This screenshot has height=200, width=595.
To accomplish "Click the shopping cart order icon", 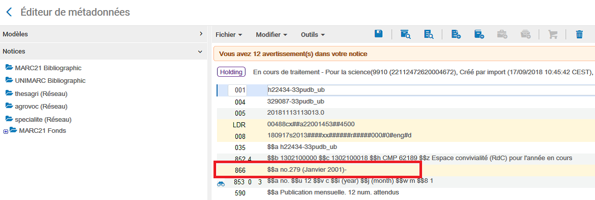I will tap(552, 34).
